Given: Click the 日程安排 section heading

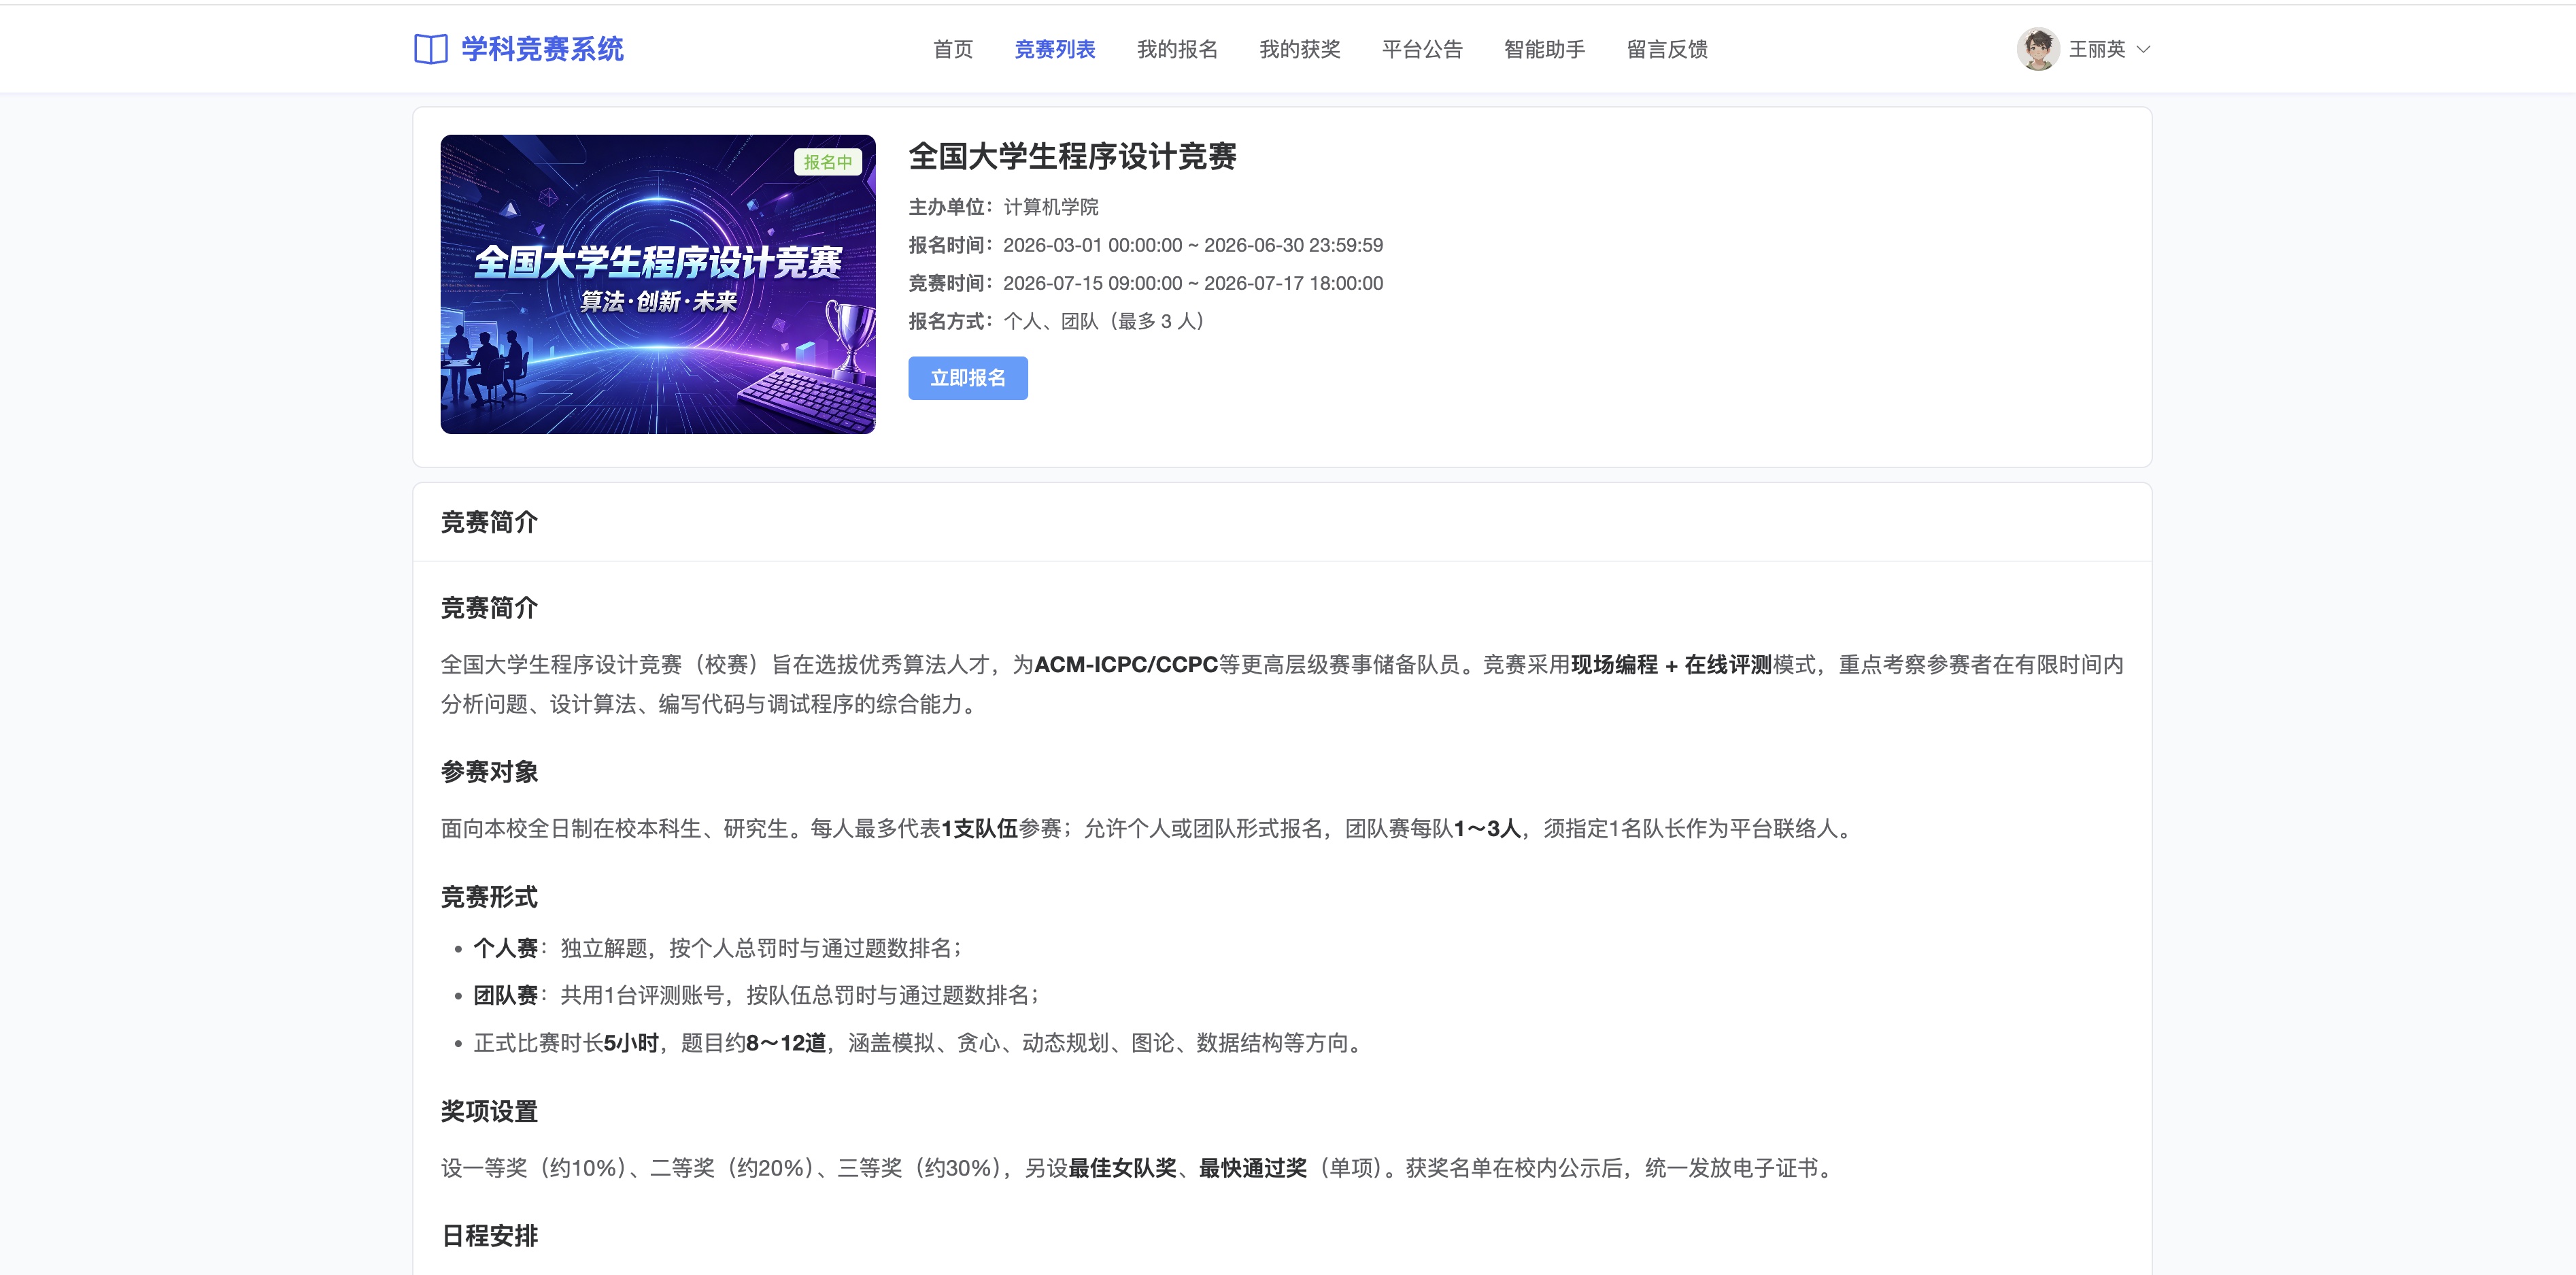Looking at the screenshot, I should (x=489, y=1236).
